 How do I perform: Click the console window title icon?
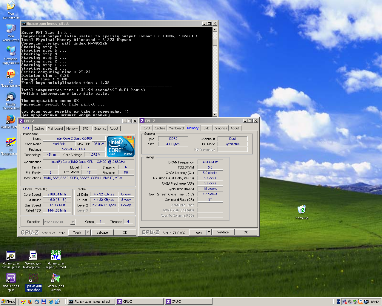tap(24, 24)
